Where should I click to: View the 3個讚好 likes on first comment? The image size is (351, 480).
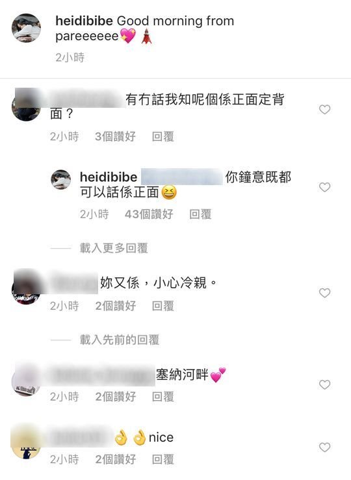[116, 136]
